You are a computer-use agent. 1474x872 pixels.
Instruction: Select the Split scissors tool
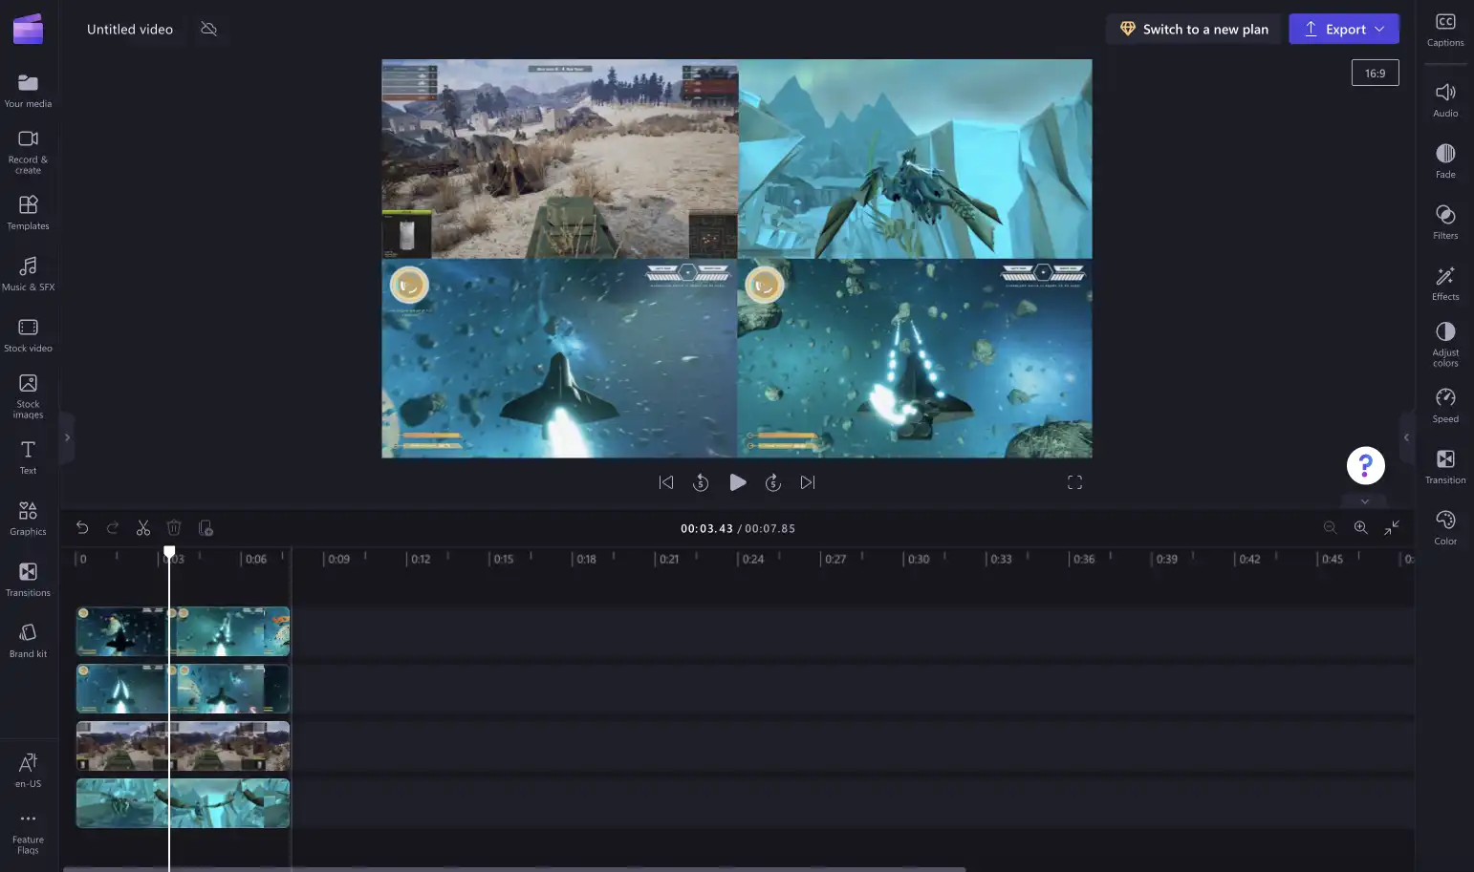pos(143,528)
